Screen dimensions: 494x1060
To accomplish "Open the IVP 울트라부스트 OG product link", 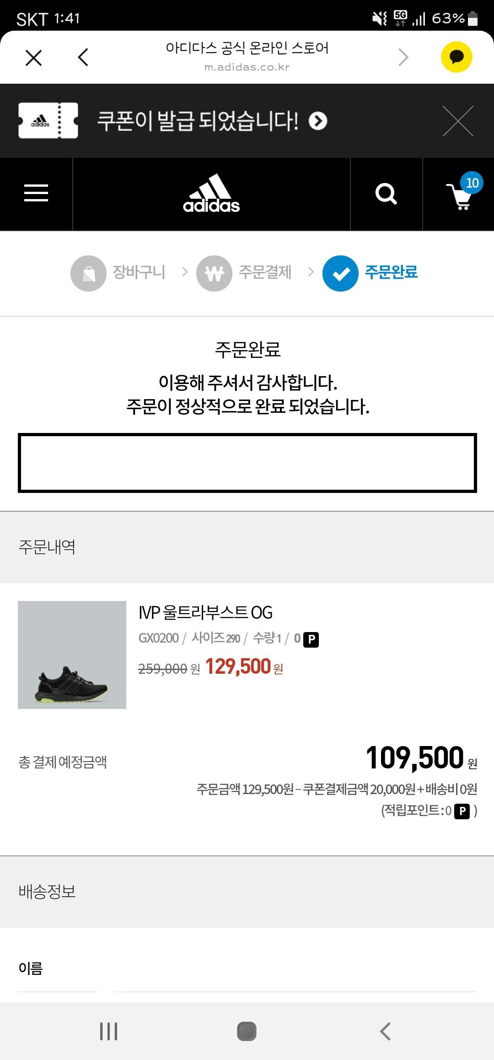I will (205, 612).
